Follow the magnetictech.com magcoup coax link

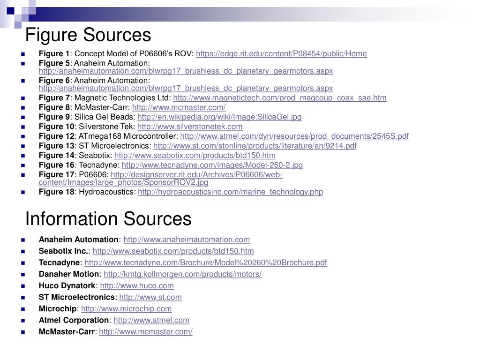[x=280, y=98]
